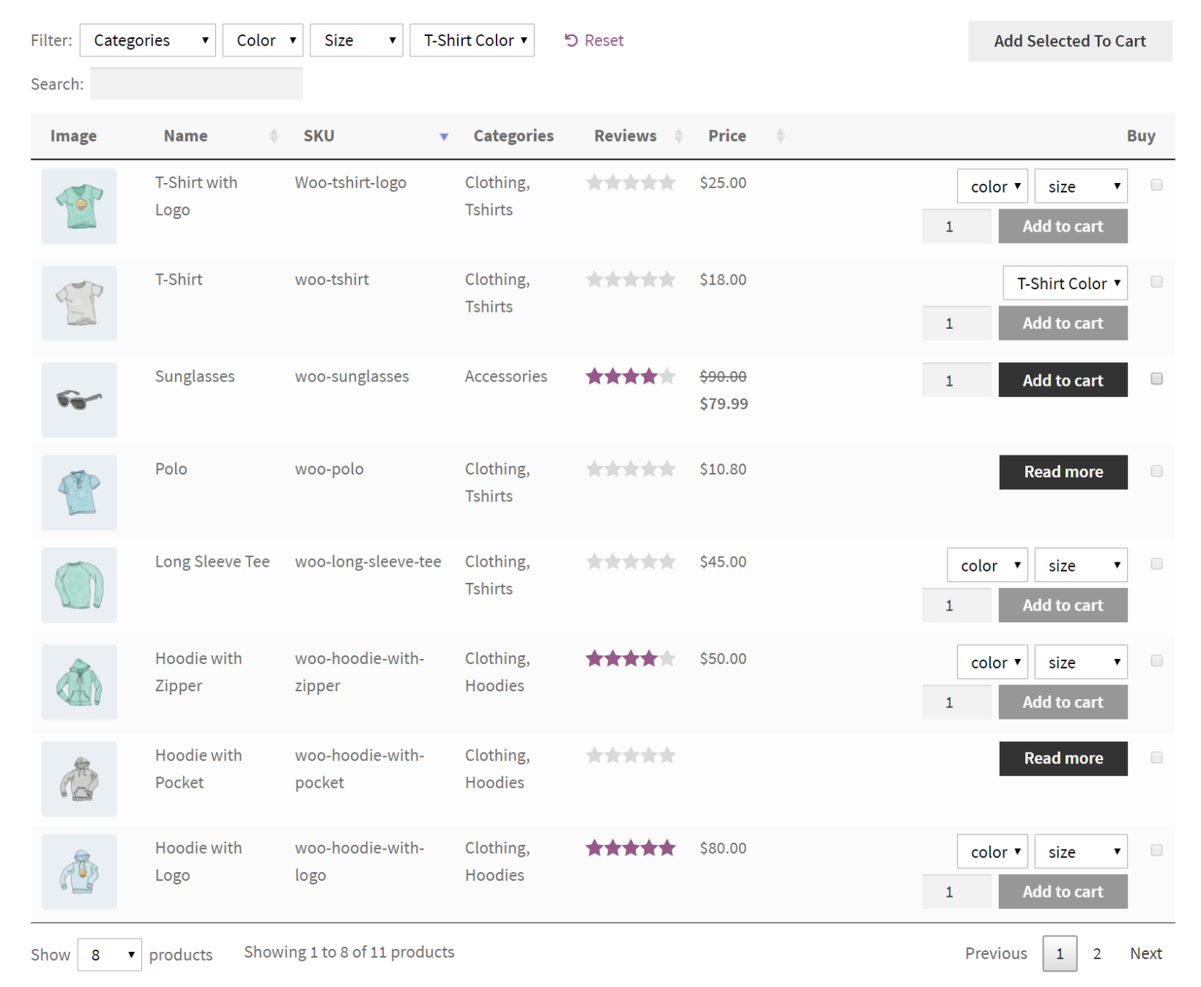This screenshot has height=987, width=1201.
Task: Click the Hoodie with Logo star rating
Action: click(630, 849)
